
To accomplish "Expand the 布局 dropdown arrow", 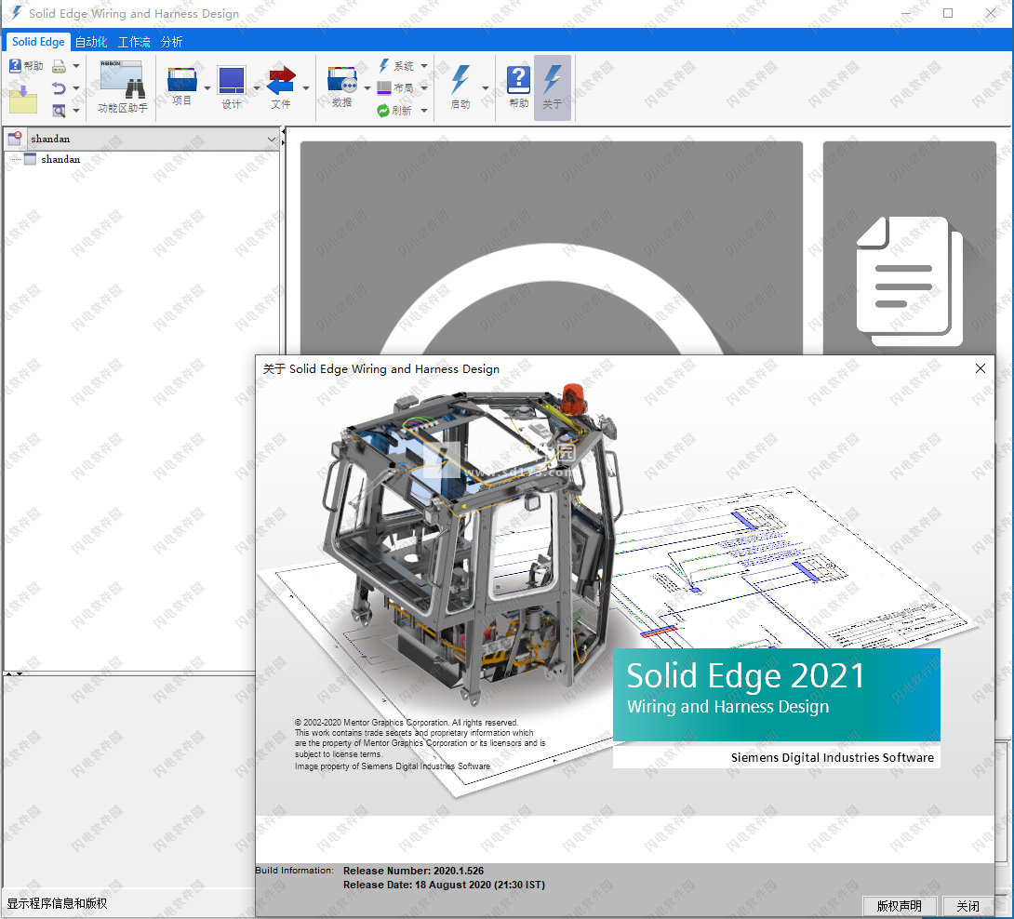I will point(424,88).
